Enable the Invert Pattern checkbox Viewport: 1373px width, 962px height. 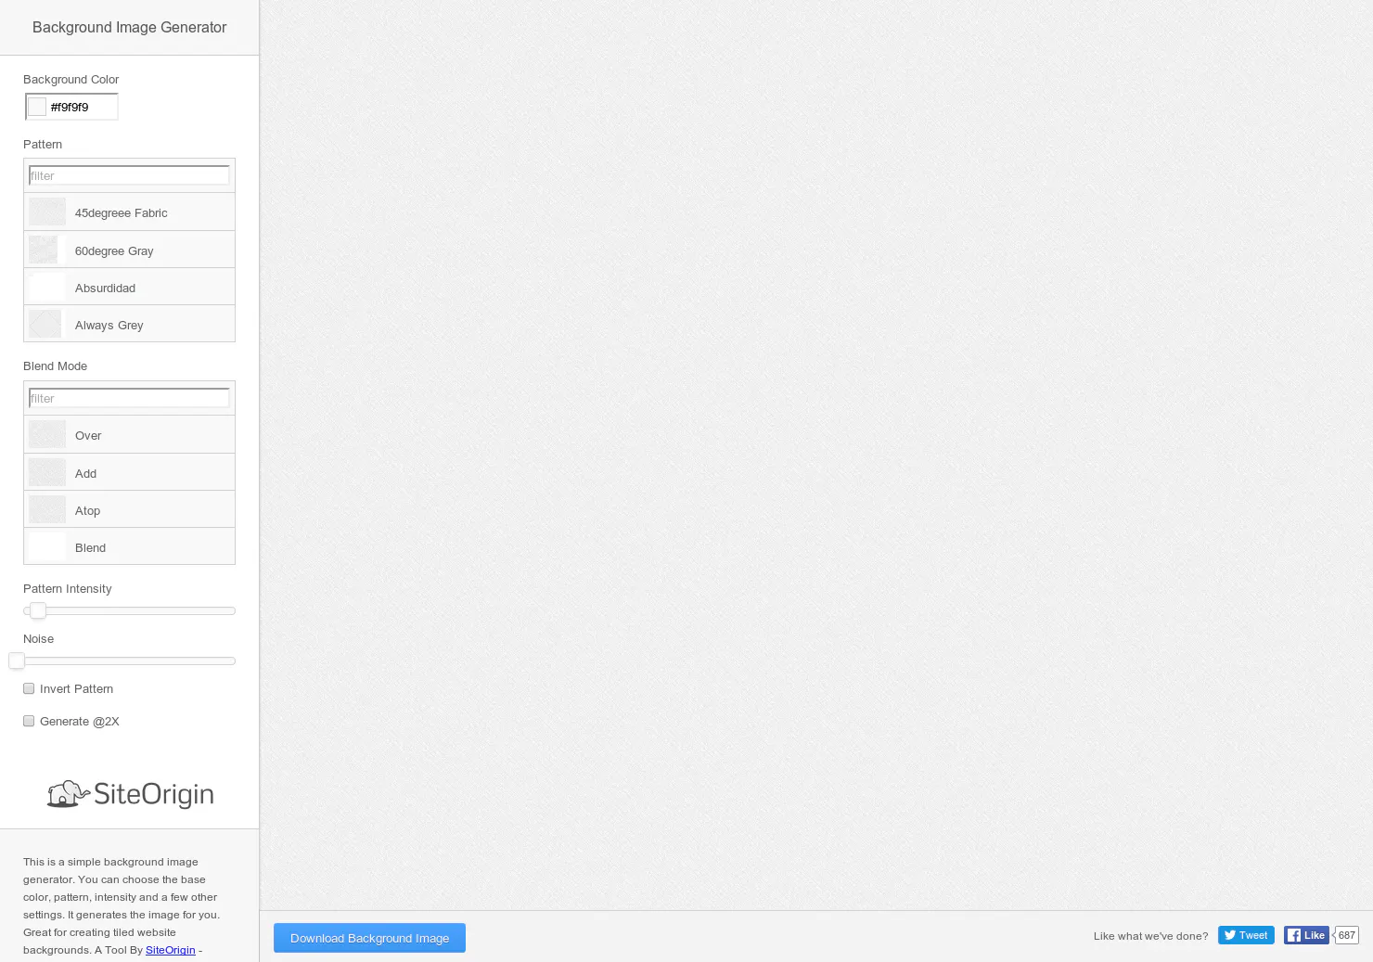pos(29,688)
